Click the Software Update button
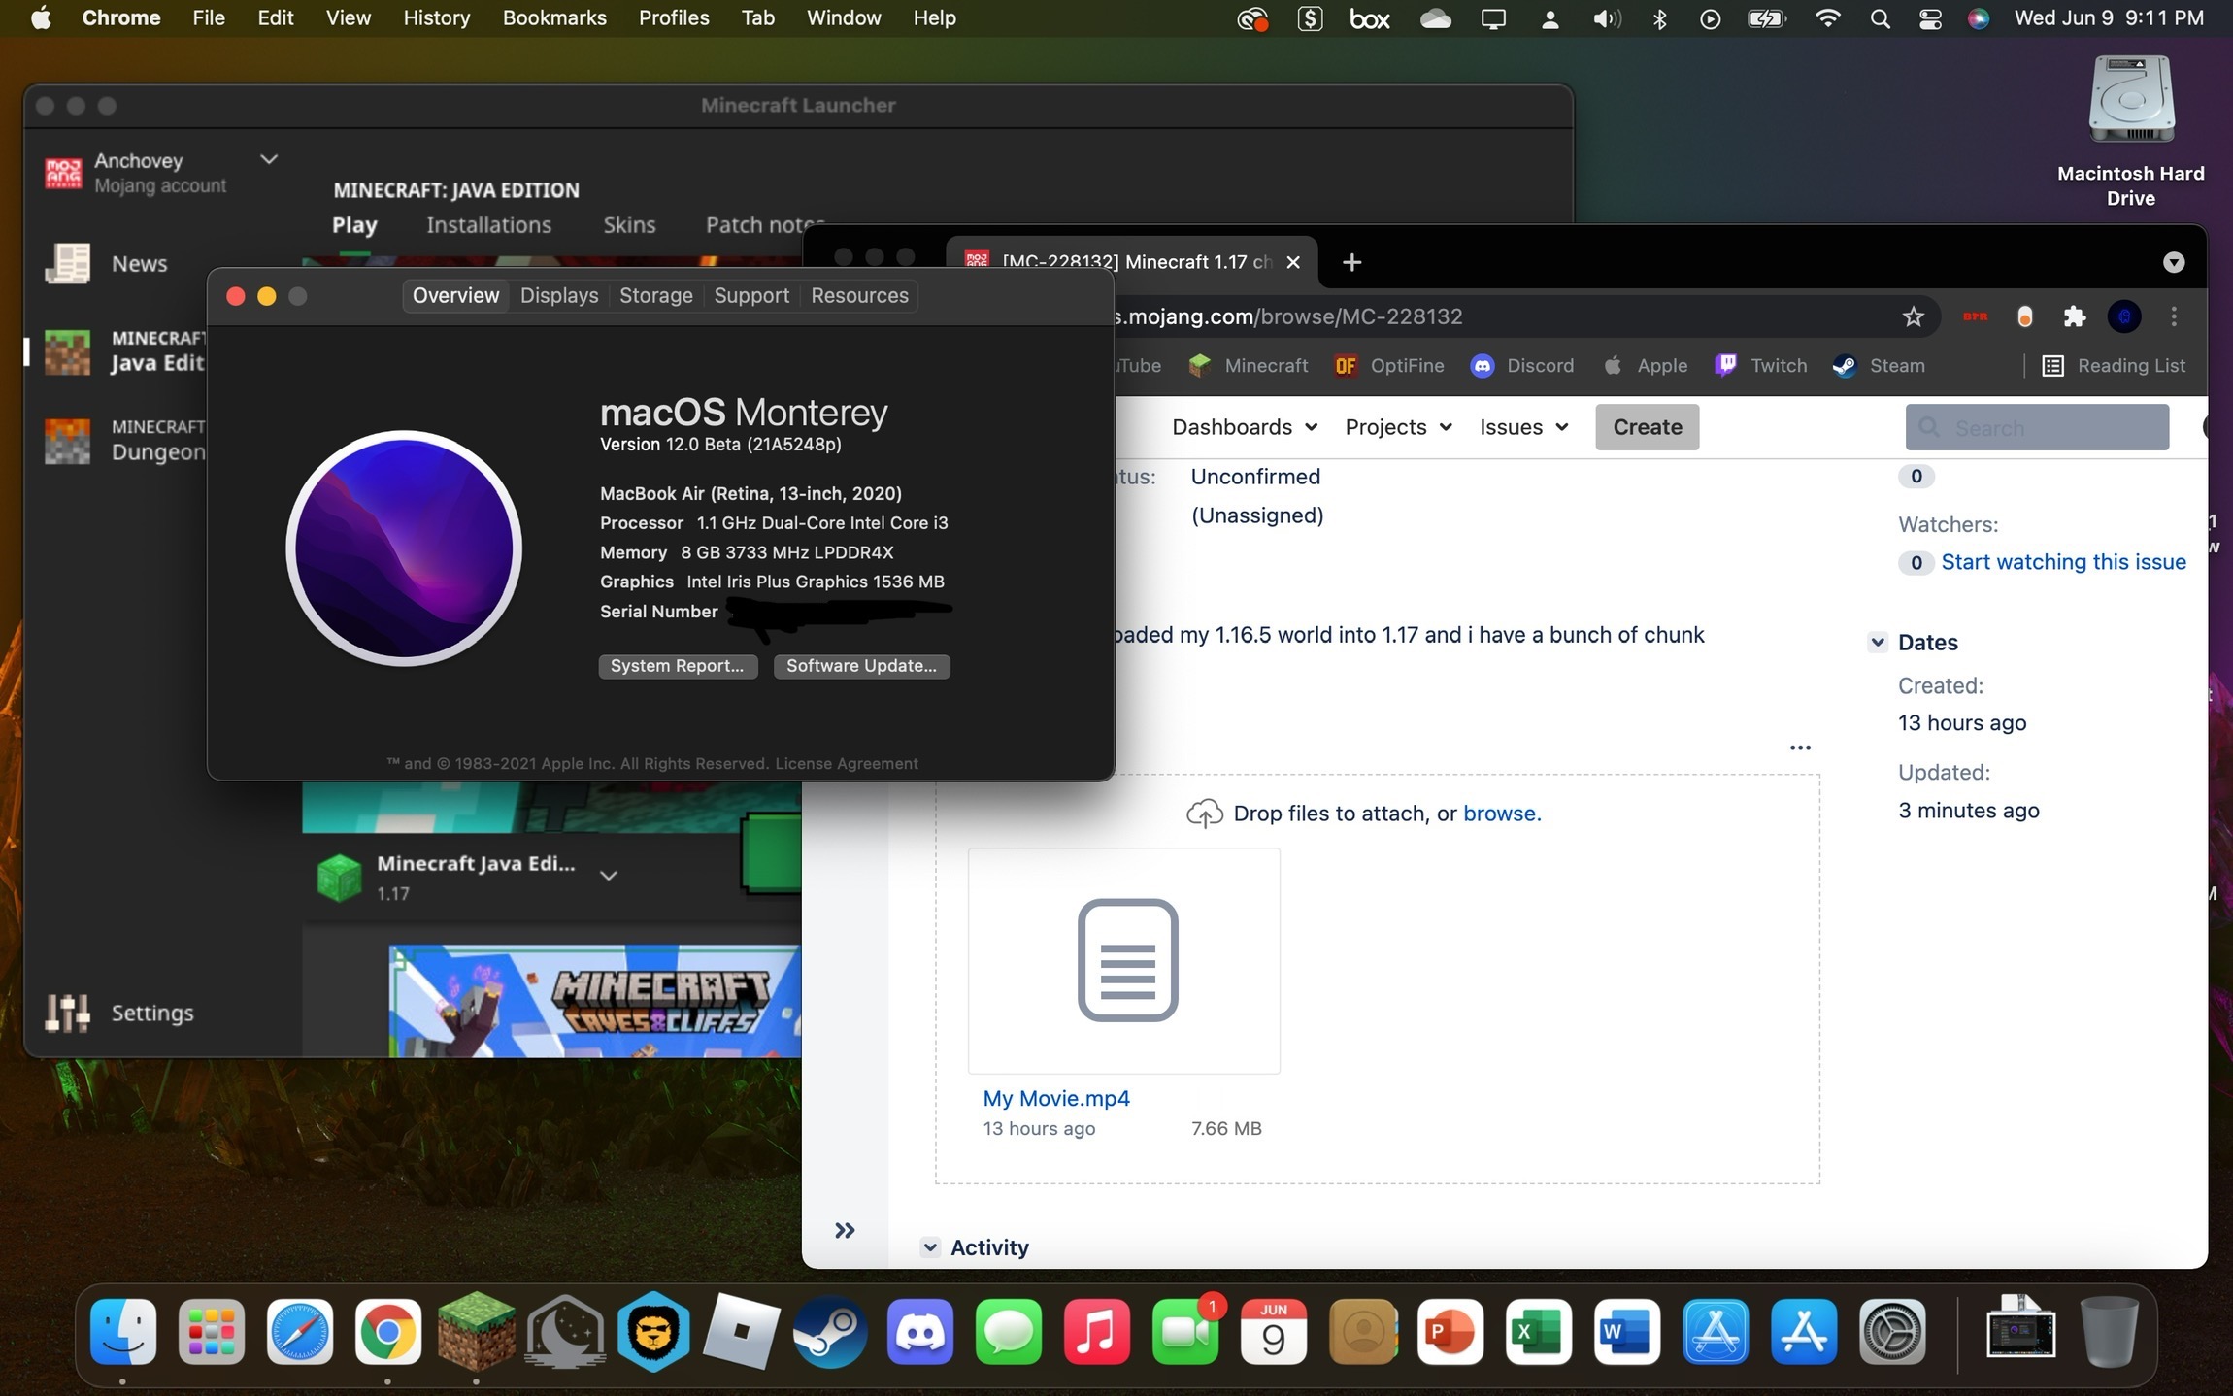The image size is (2233, 1396). [861, 666]
